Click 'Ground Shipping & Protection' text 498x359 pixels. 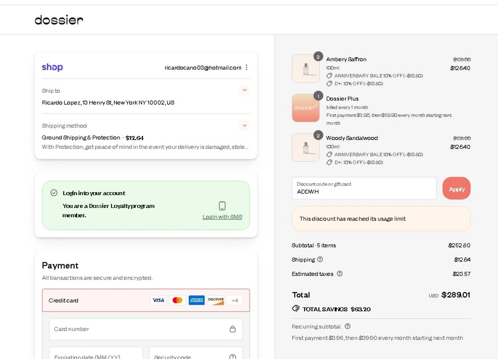[81, 137]
